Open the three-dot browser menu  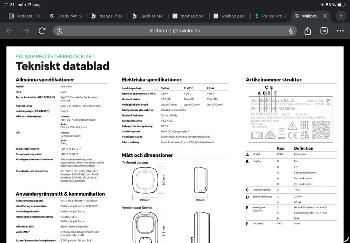point(340,31)
